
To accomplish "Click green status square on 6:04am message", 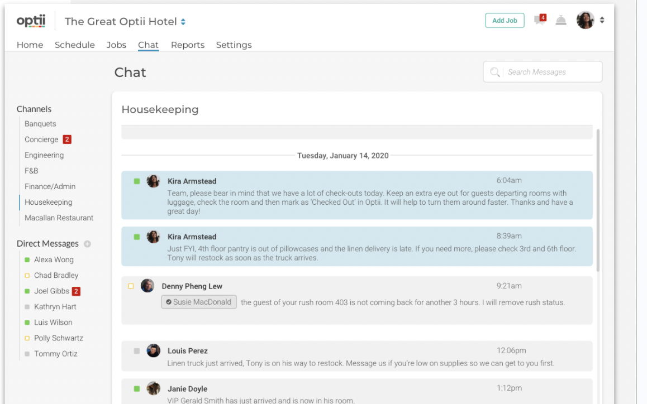I will click(x=137, y=181).
